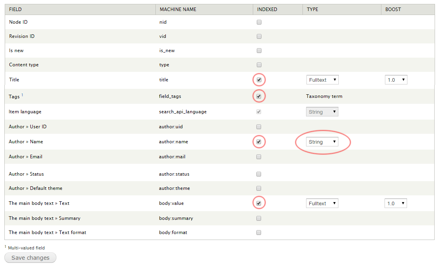Viewport: 437px width, 268px height.
Task: Enable indexing for the Node ID field
Action: pos(259,22)
